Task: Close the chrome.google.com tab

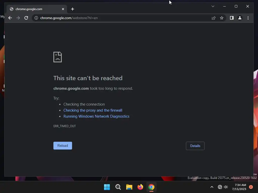Action: pyautogui.click(x=63, y=9)
